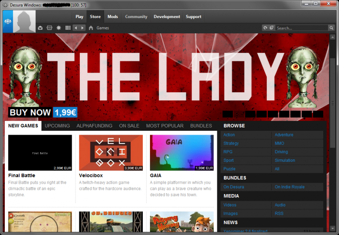Viewport: 339px width, 235px height.
Task: Open the Growth game thumbnail
Action: pyautogui.click(x=40, y=222)
